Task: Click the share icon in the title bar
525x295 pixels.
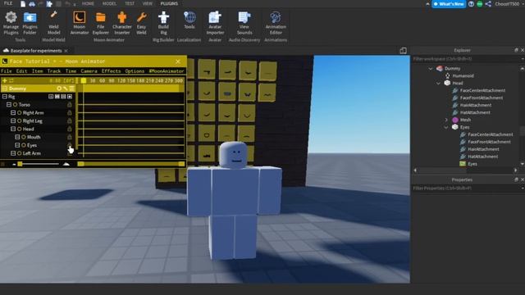Action: pyautogui.click(x=488, y=4)
